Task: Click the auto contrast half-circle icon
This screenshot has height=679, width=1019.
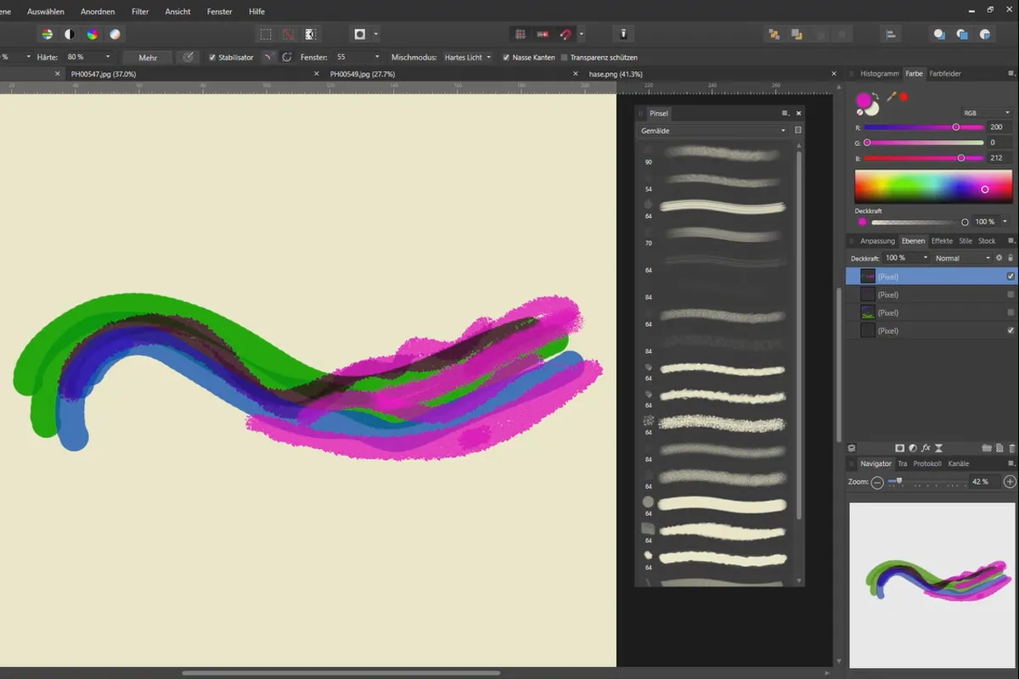Action: pyautogui.click(x=70, y=35)
